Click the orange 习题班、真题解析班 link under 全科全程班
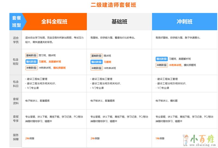218x148 pixels. tap(50, 62)
